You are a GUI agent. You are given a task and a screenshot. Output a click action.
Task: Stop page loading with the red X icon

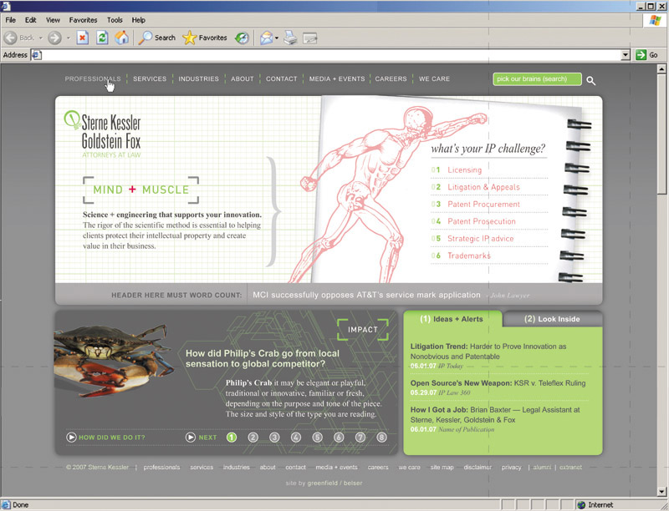[82, 38]
